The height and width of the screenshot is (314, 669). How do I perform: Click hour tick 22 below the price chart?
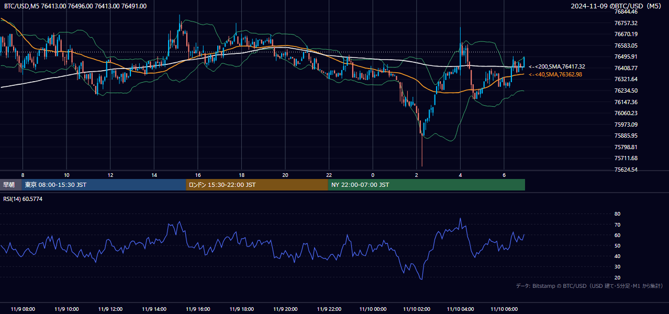pyautogui.click(x=329, y=174)
